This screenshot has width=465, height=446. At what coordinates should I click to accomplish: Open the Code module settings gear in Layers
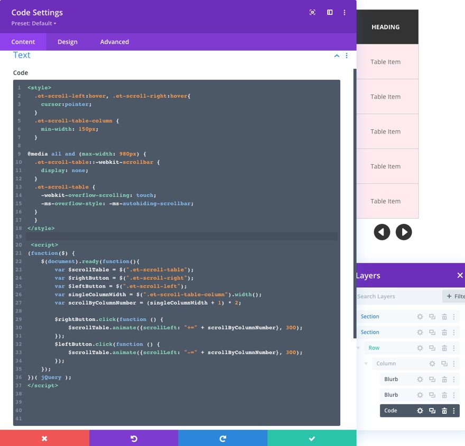(x=420, y=410)
